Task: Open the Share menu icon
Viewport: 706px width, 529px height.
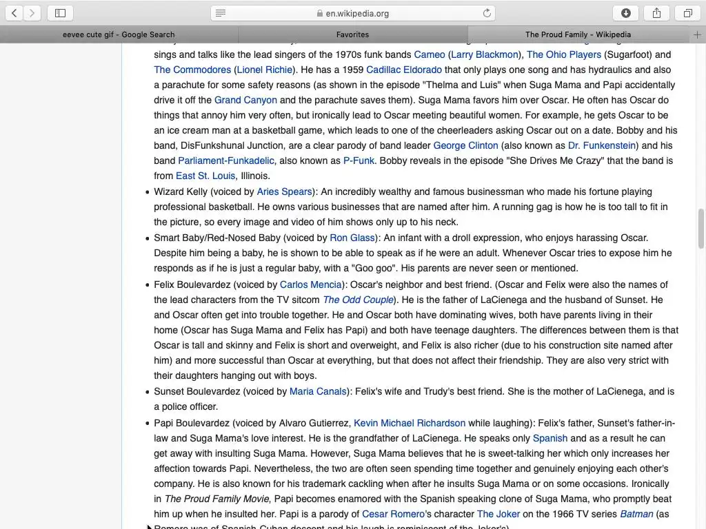Action: [x=656, y=13]
